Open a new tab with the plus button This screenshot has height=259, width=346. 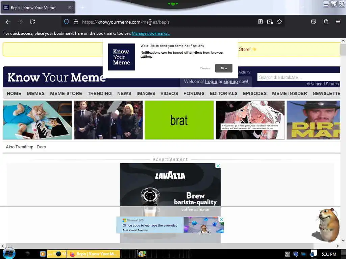pos(82,8)
